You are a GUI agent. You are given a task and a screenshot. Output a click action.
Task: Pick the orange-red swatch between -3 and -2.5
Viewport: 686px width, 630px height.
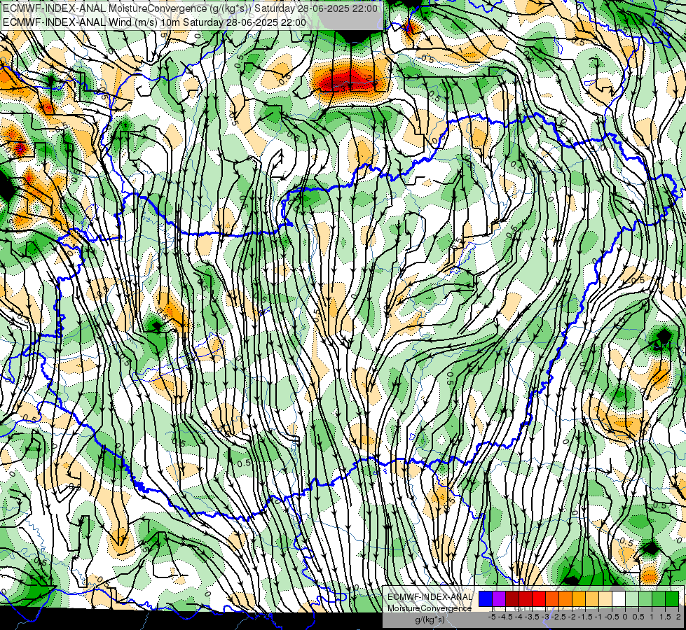point(552,598)
